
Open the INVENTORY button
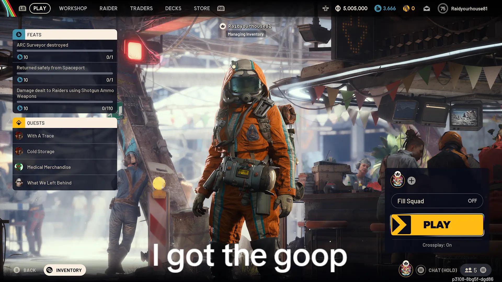click(x=65, y=270)
